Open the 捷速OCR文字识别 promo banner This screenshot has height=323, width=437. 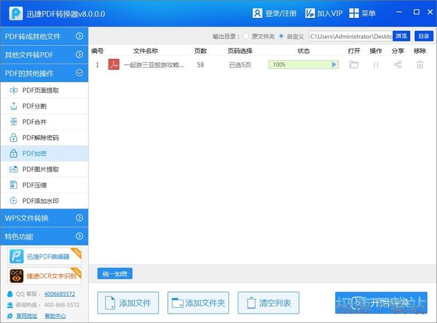(44, 276)
